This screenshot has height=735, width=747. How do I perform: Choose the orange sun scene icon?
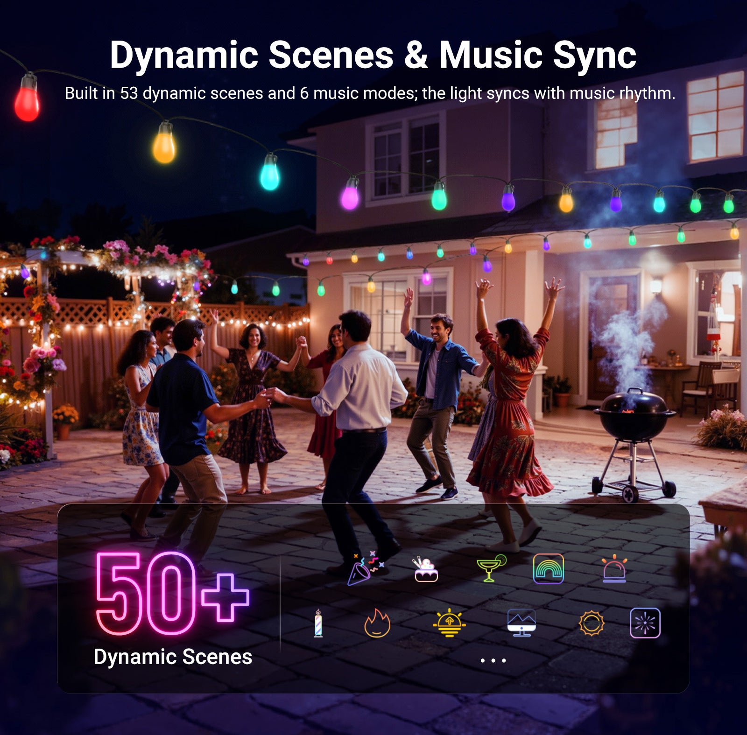click(592, 623)
